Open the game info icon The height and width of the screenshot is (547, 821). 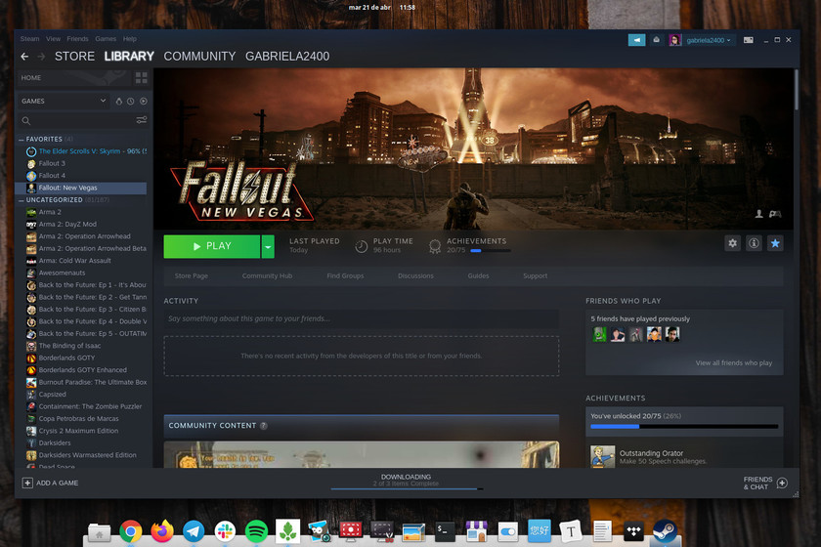click(754, 244)
